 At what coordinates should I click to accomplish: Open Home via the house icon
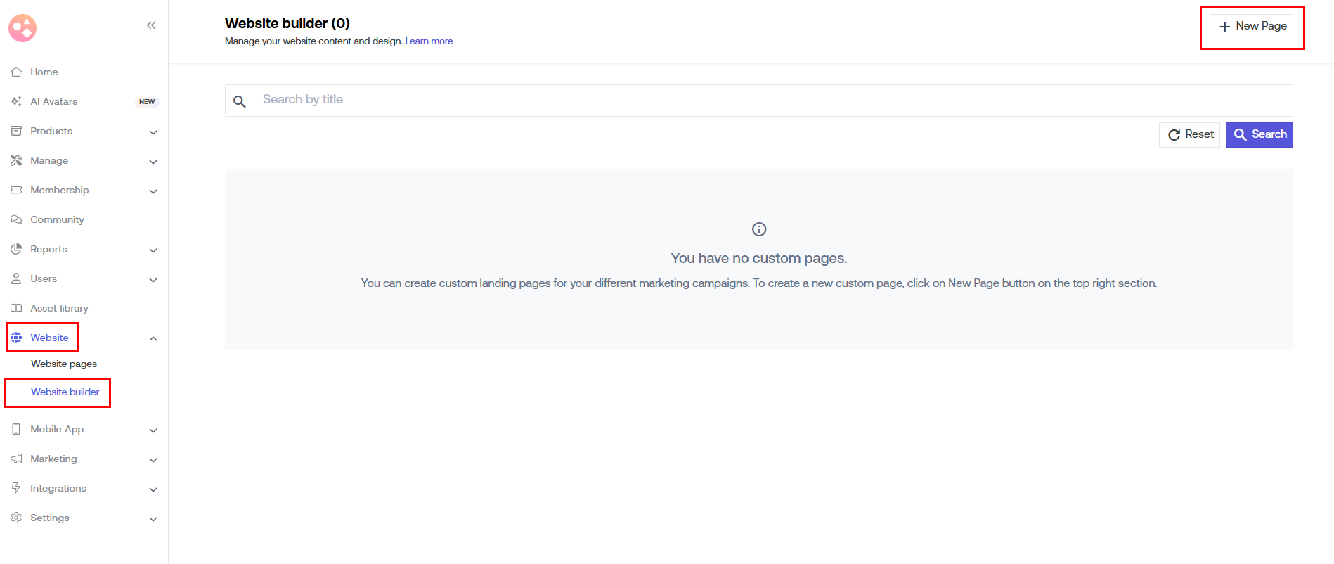click(x=16, y=72)
